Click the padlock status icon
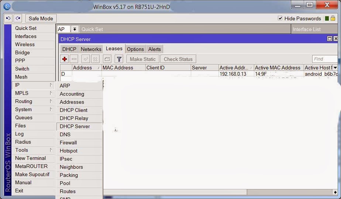The image size is (341, 199). pos(333,18)
